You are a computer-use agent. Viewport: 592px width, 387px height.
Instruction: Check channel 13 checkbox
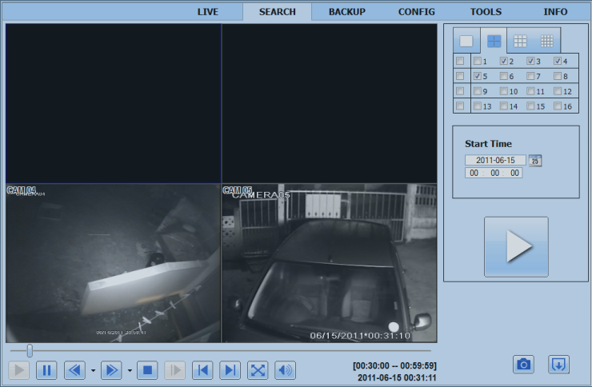point(478,106)
